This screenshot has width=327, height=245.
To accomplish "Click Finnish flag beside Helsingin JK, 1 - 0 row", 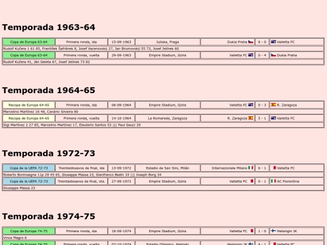I will click(273, 231).
